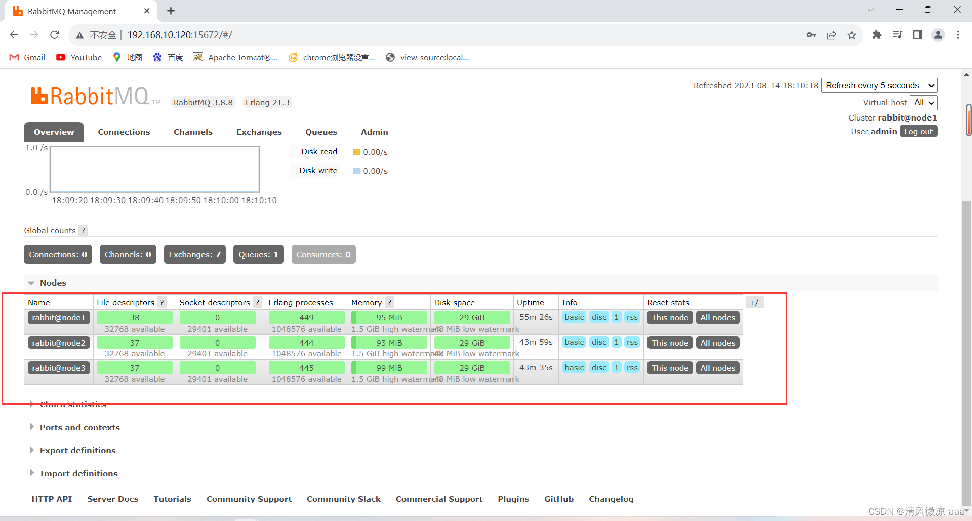Open the 百度 bookmark
The width and height of the screenshot is (972, 521).
[168, 57]
